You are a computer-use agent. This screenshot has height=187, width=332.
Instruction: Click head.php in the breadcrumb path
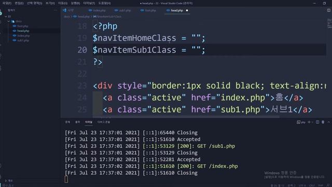84,17
